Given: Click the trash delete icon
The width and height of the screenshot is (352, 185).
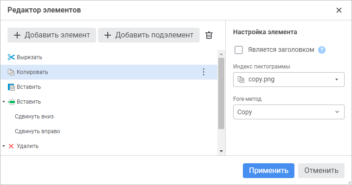Looking at the screenshot, I should (209, 35).
